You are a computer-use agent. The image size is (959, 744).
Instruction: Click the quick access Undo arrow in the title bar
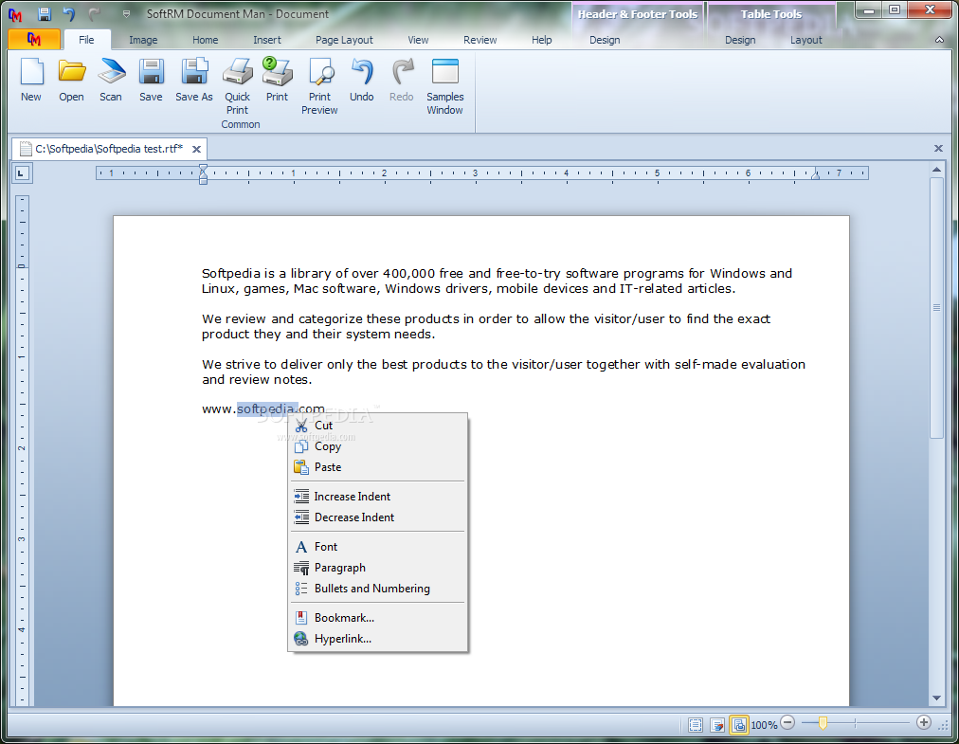tap(68, 14)
